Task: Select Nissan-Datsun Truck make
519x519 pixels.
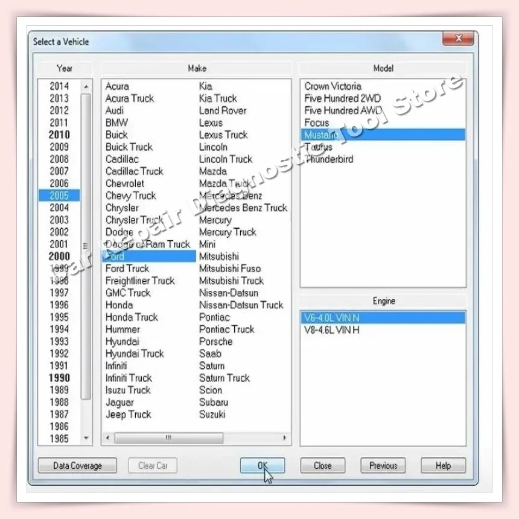Action: [241, 305]
